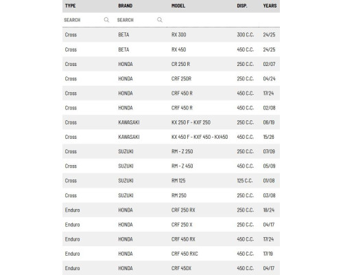Select the SUZUKI RM 125 row

171,181
